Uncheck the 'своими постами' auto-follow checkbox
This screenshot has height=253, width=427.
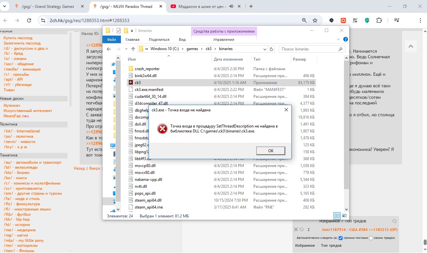point(341,238)
